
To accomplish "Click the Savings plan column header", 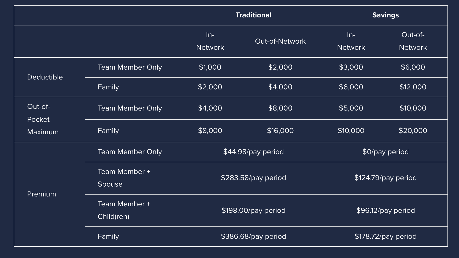I will [x=386, y=15].
